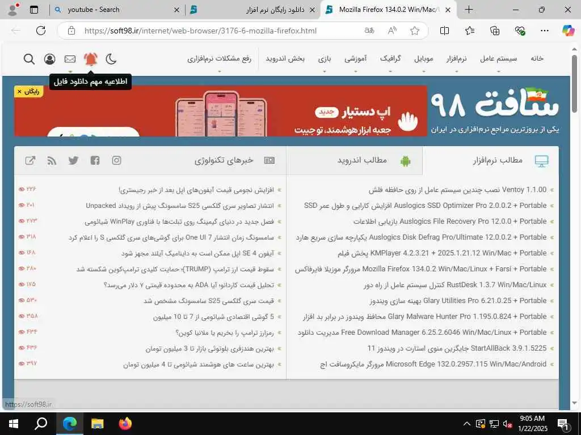Open the taskbar notification center
This screenshot has width=581, height=435.
[x=563, y=424]
